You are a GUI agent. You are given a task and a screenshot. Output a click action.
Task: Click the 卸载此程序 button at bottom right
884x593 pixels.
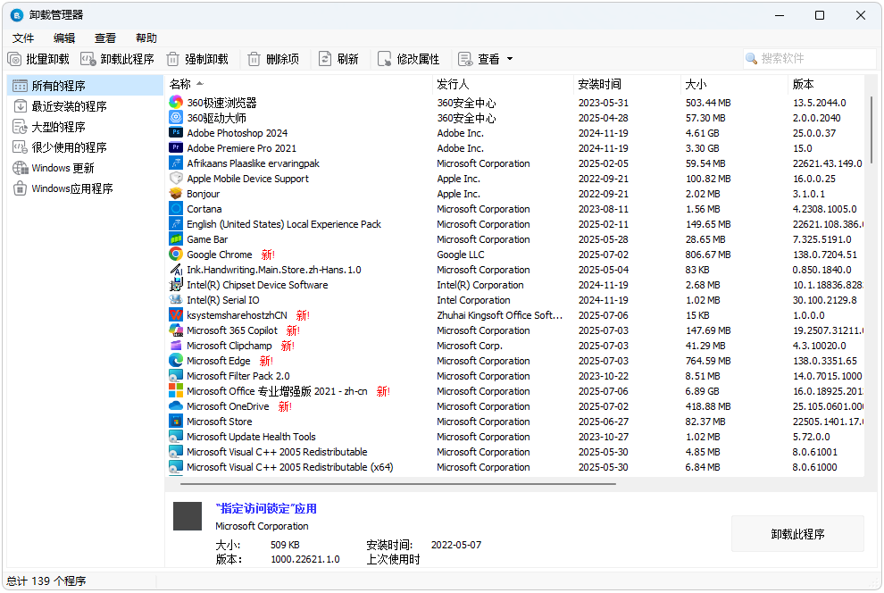click(x=797, y=533)
